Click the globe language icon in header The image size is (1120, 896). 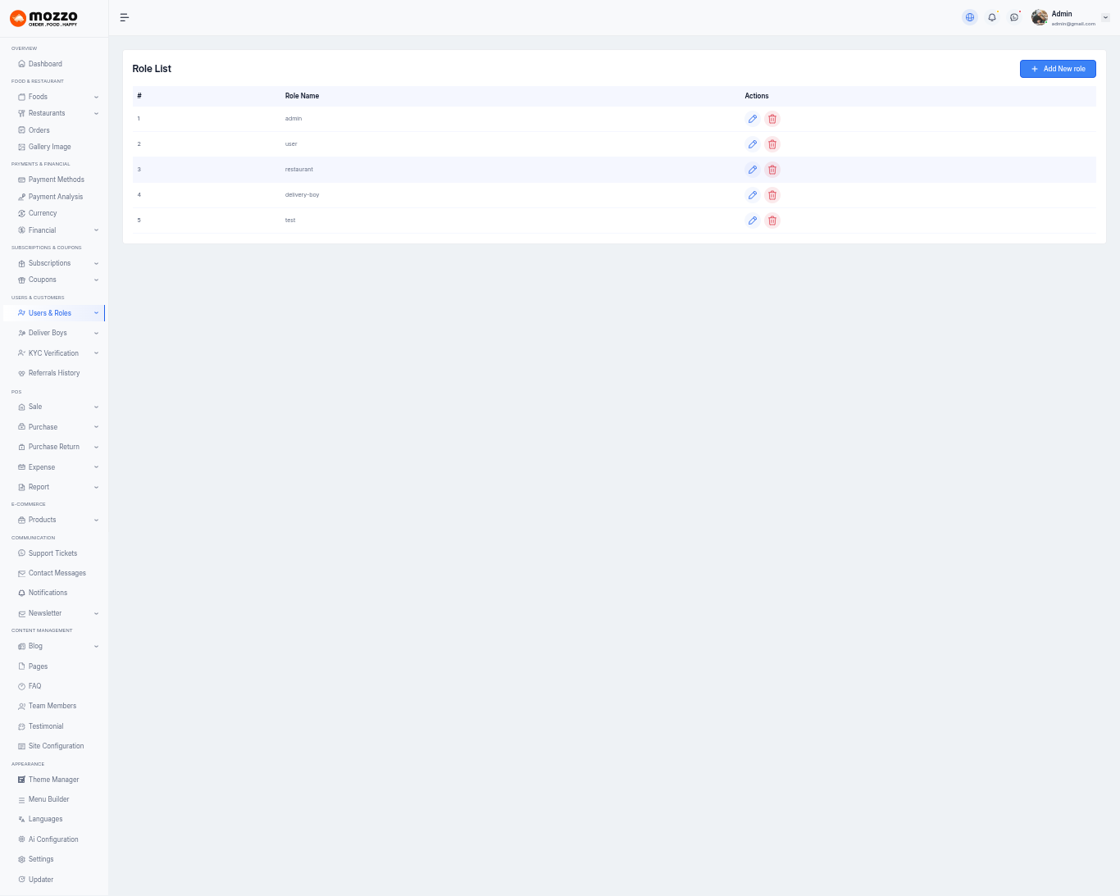click(x=970, y=17)
